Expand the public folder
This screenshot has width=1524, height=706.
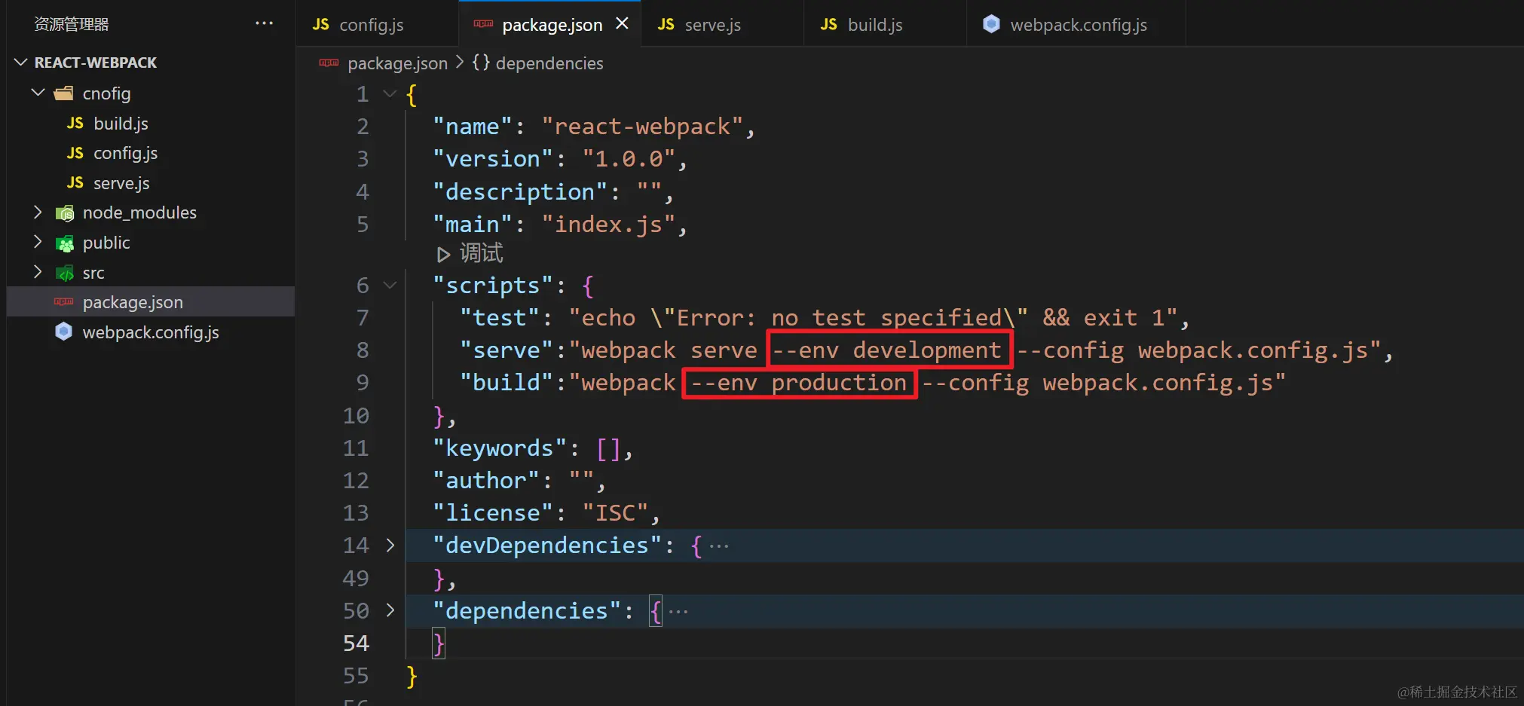click(38, 242)
